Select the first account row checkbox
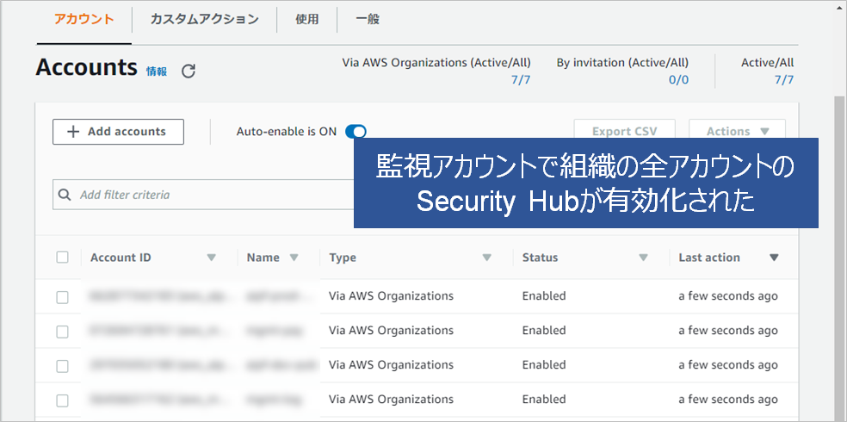 (62, 297)
